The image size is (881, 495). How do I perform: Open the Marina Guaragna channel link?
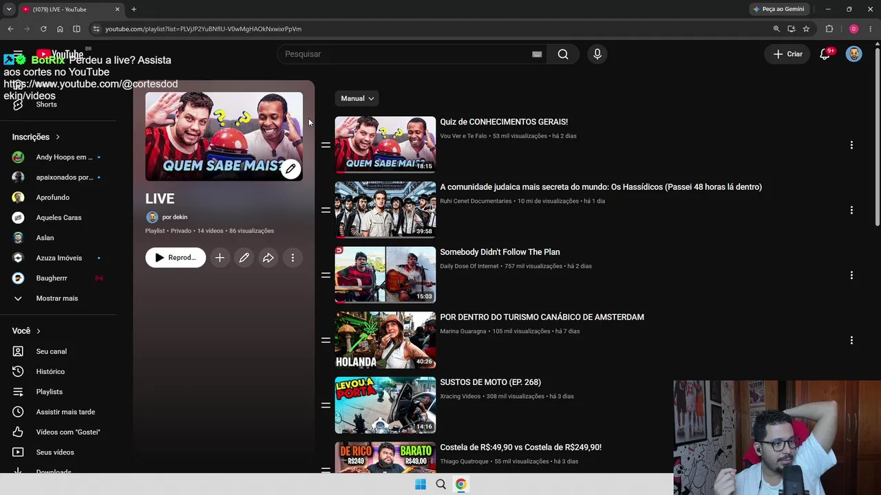click(x=463, y=331)
